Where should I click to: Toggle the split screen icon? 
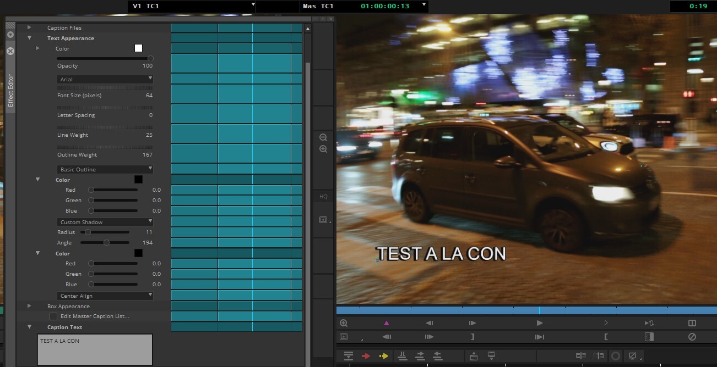click(692, 323)
